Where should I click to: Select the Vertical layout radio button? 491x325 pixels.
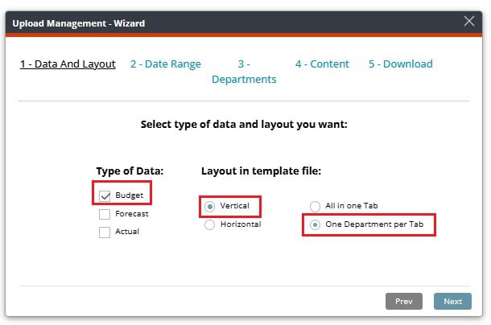[209, 207]
